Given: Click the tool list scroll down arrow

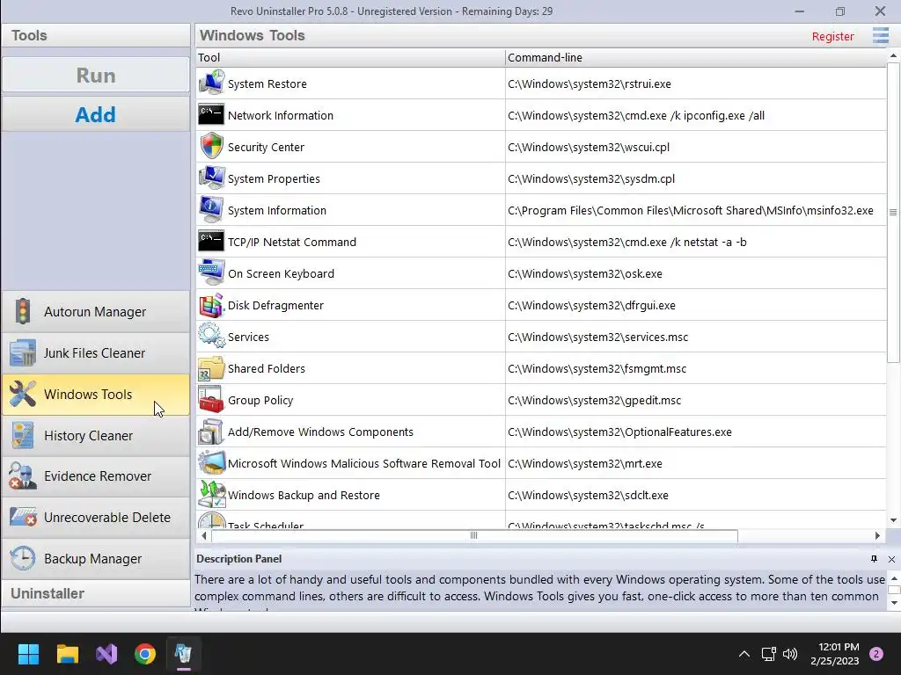Looking at the screenshot, I should click(x=893, y=520).
